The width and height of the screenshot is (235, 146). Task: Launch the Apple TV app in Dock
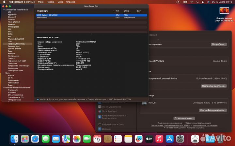coord(149,139)
